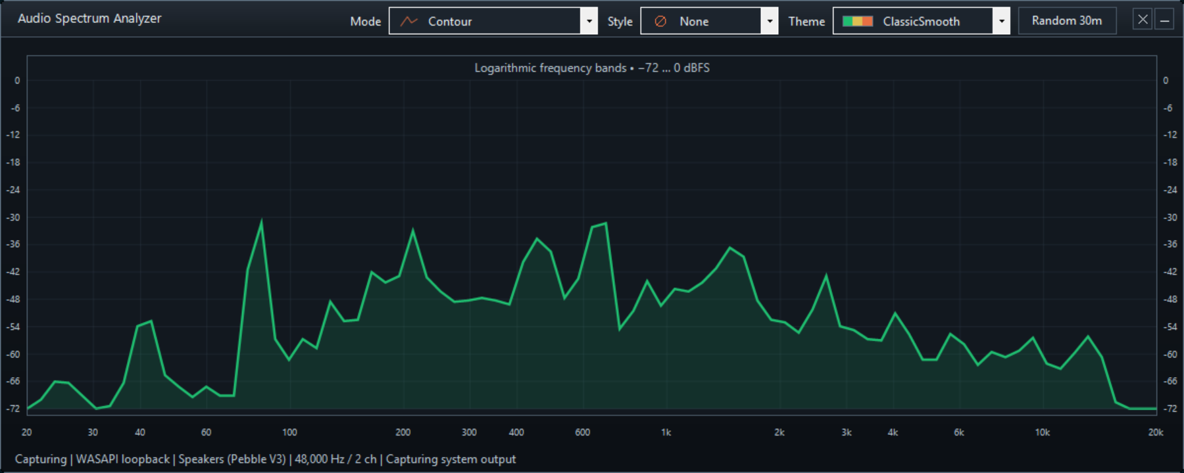The height and width of the screenshot is (473, 1184).
Task: Click the 20k frequency axis label
Action: (x=1156, y=432)
